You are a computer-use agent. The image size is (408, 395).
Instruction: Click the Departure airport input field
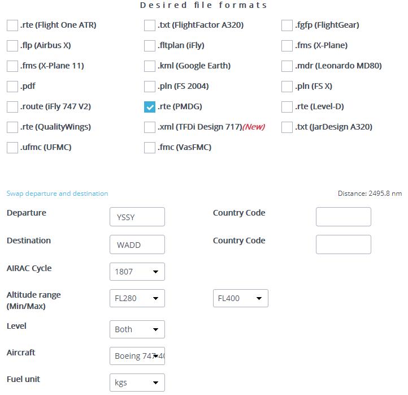[x=137, y=217]
